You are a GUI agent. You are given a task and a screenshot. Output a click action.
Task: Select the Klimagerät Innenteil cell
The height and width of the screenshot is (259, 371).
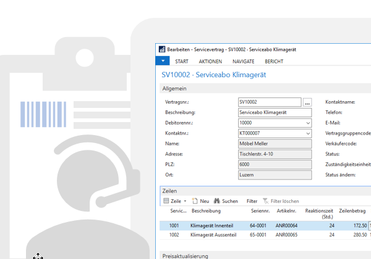point(211,226)
